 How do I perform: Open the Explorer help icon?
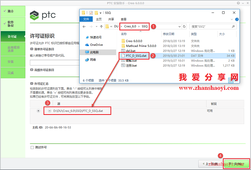pyautogui.click(x=237, y=19)
